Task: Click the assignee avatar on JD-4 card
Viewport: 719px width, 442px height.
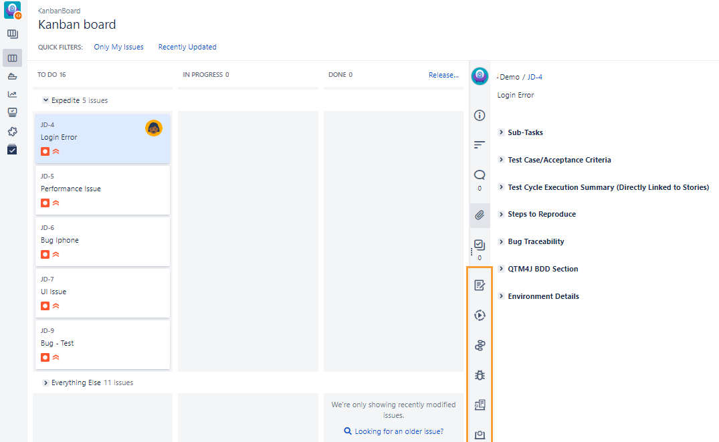Action: pos(154,128)
